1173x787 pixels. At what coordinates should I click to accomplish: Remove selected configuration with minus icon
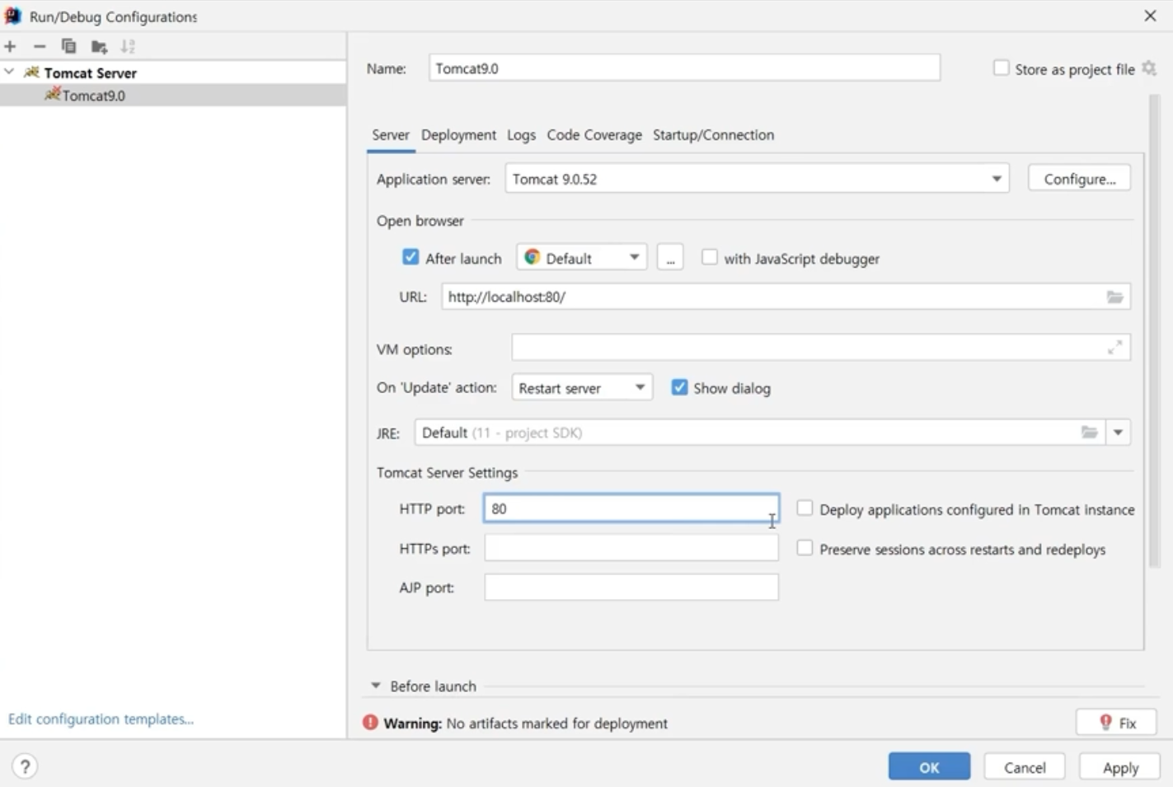(40, 47)
